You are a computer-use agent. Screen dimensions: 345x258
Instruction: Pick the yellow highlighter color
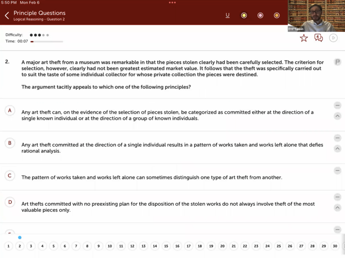[244, 16]
